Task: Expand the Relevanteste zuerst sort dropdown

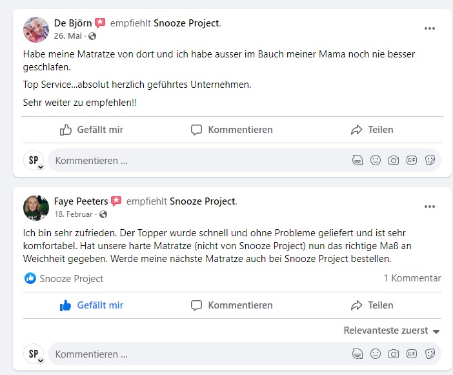Action: pyautogui.click(x=392, y=330)
